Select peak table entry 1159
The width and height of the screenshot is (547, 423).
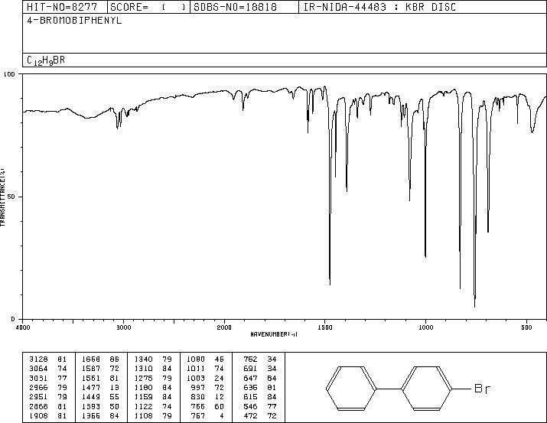pyautogui.click(x=143, y=397)
